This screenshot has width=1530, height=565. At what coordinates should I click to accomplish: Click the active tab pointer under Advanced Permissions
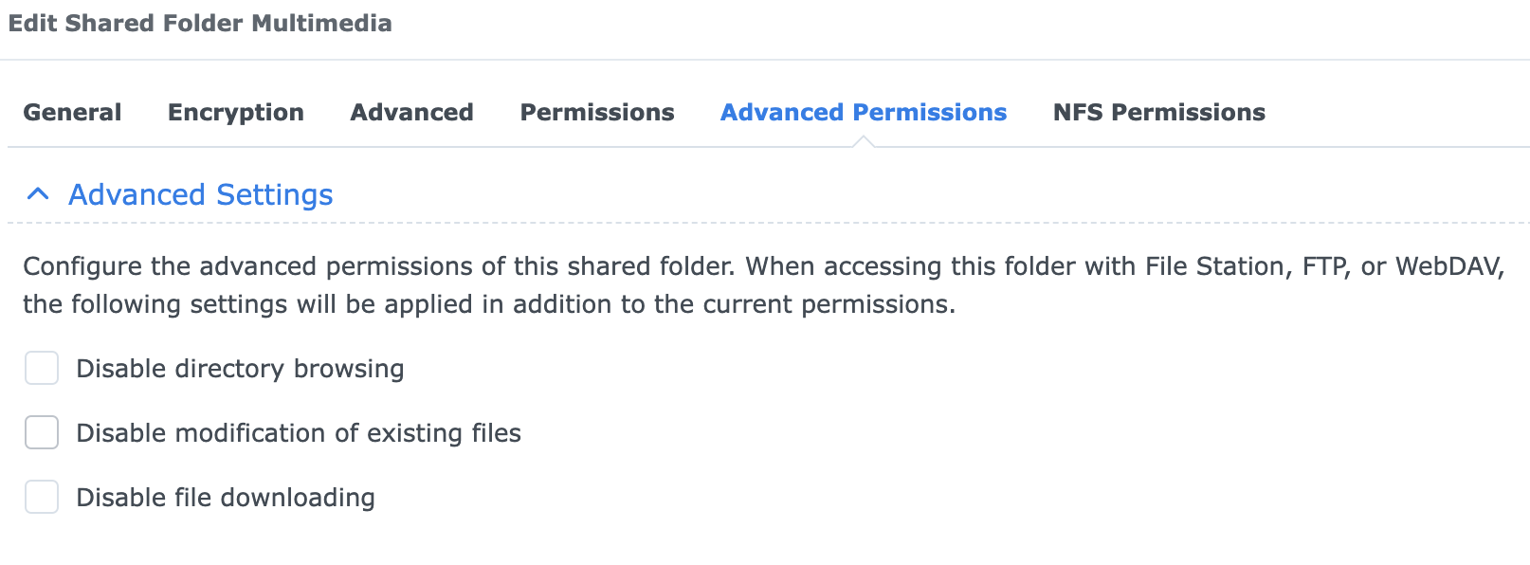(x=863, y=141)
